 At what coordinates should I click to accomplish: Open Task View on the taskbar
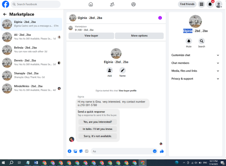[19, 163]
